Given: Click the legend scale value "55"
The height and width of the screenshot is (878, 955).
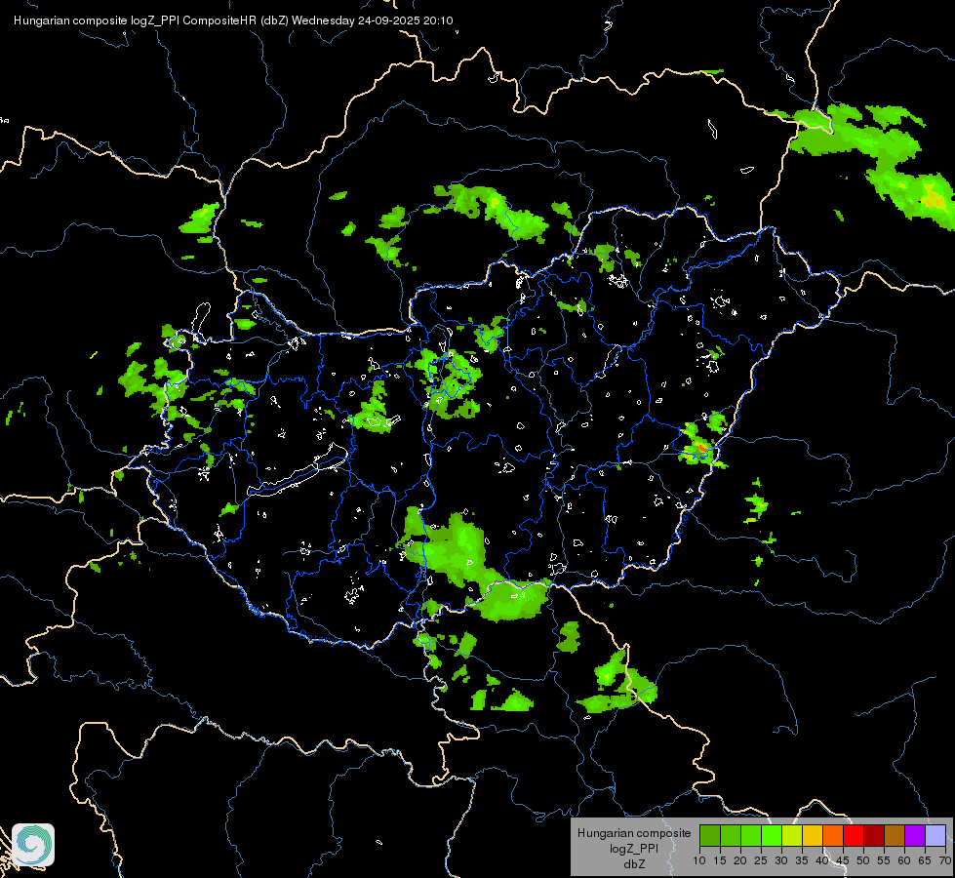Looking at the screenshot, I should [x=884, y=861].
